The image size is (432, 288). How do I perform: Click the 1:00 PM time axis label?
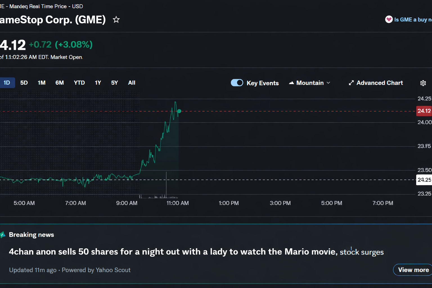(229, 203)
